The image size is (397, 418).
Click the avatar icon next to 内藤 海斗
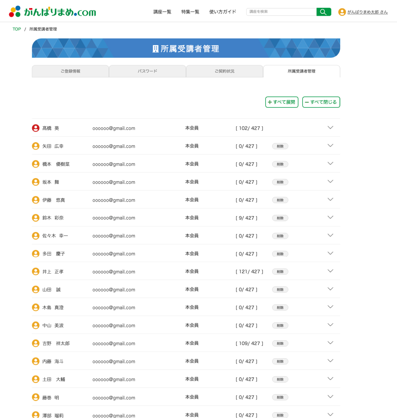click(36, 361)
